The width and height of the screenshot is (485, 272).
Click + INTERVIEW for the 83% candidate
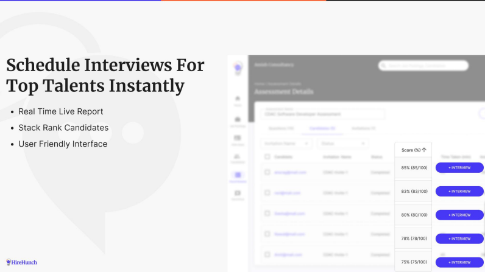(459, 192)
